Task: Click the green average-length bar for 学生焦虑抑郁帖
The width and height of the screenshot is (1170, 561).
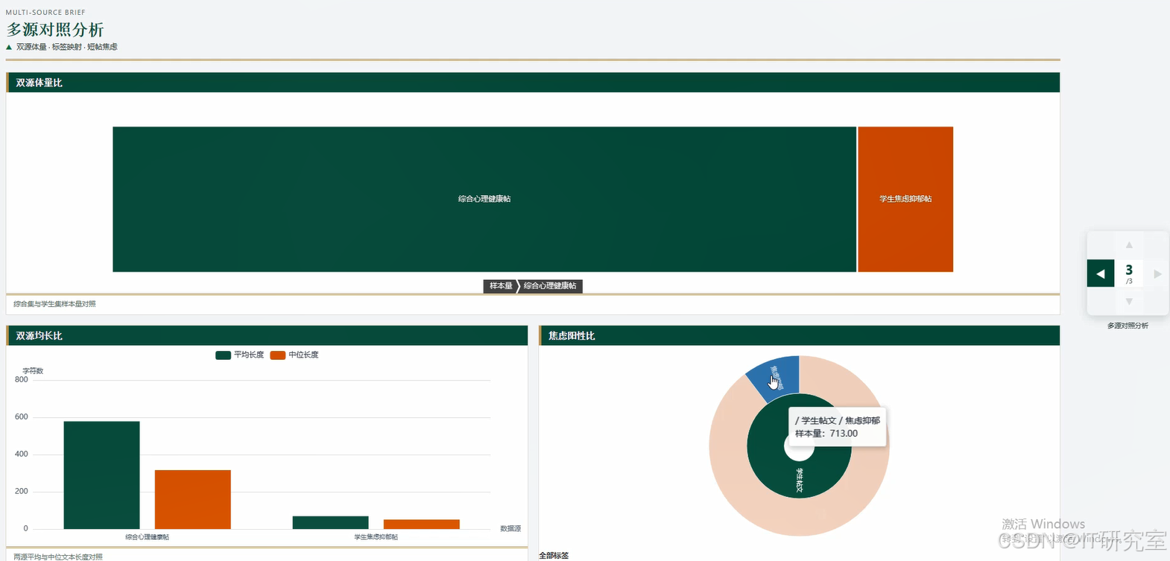Action: [x=331, y=522]
